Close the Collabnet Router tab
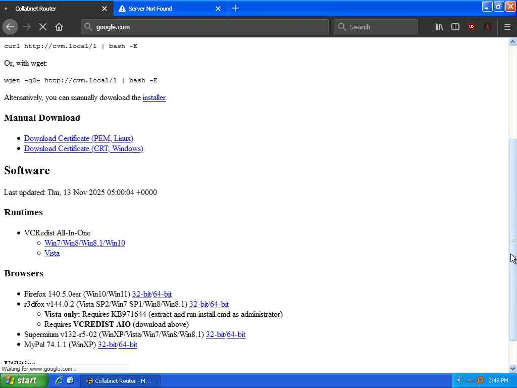 104,9
